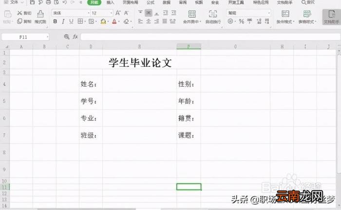This screenshot has width=341, height=210.
Task: Activate the 格式刷 format painter
Action: (40, 17)
